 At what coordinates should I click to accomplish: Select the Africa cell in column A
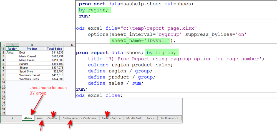click(x=12, y=52)
